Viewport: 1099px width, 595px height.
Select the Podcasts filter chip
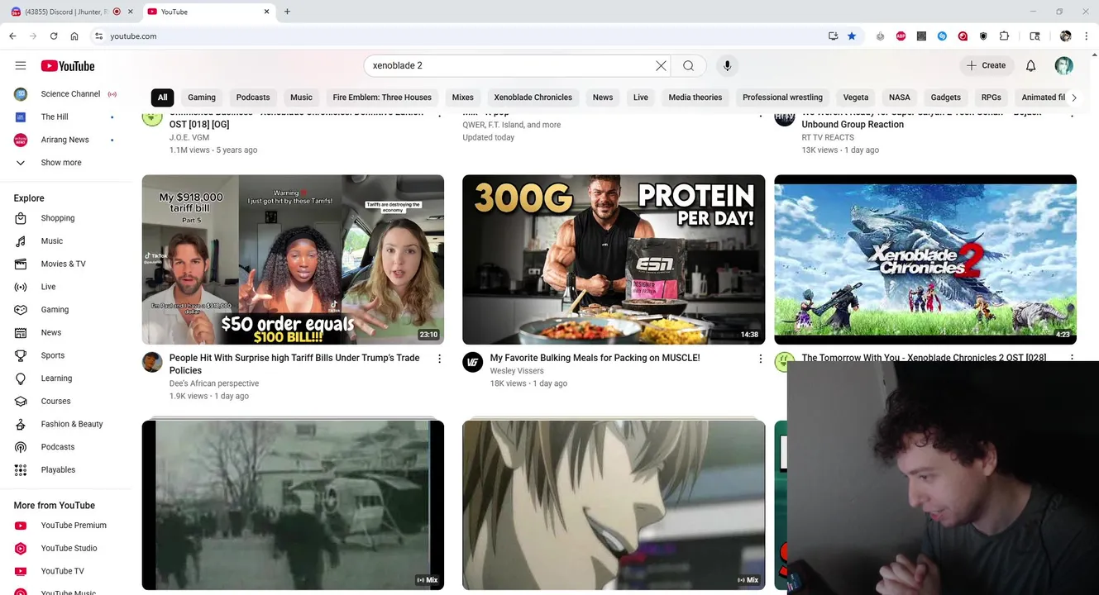click(x=253, y=98)
